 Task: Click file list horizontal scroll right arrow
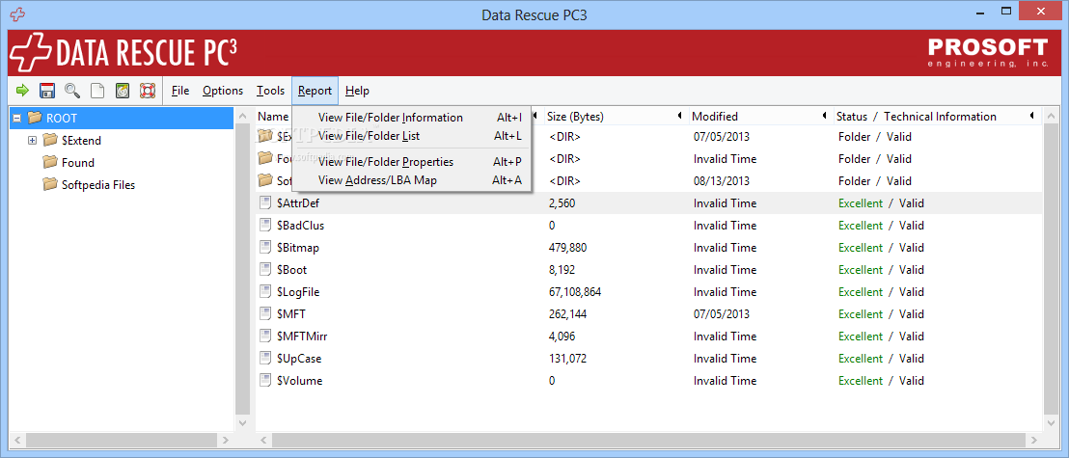(1035, 441)
